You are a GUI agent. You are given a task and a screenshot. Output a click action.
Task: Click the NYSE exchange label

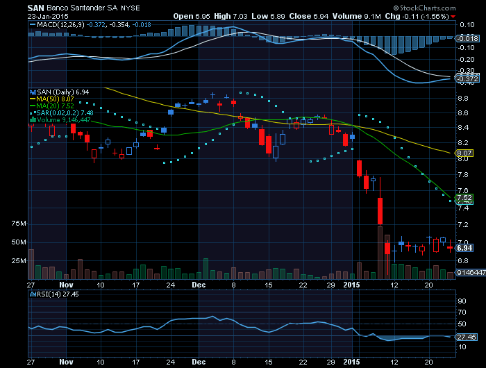(131, 8)
